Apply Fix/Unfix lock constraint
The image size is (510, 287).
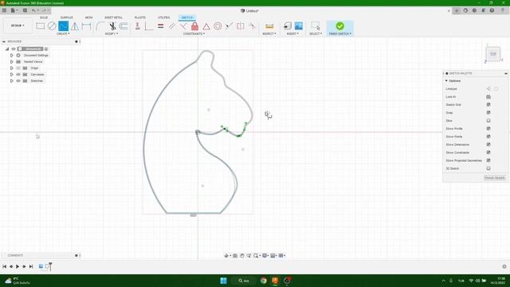pos(194,26)
